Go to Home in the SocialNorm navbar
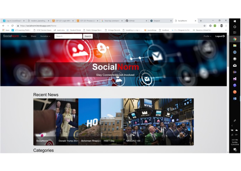 [24, 36]
